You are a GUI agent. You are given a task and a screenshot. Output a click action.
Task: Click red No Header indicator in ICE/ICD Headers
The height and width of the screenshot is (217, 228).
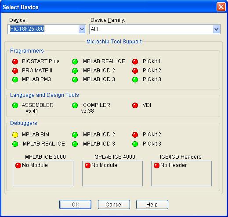click(x=156, y=166)
